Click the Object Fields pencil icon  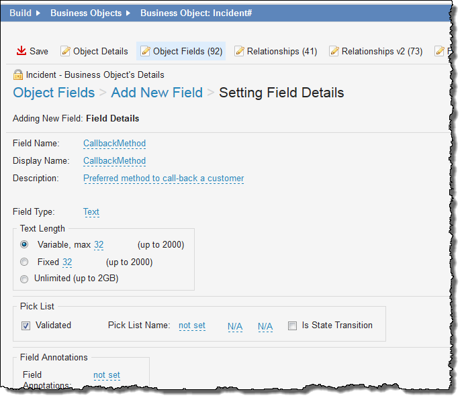(x=145, y=51)
